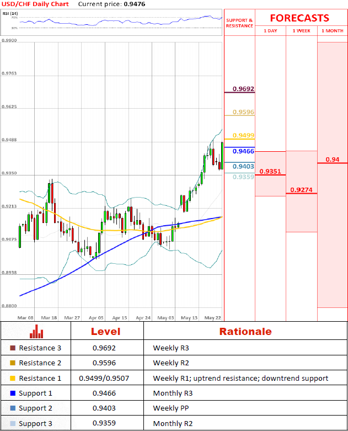Click the latest green candlestick on chart
The image size is (348, 431).
pos(222,156)
